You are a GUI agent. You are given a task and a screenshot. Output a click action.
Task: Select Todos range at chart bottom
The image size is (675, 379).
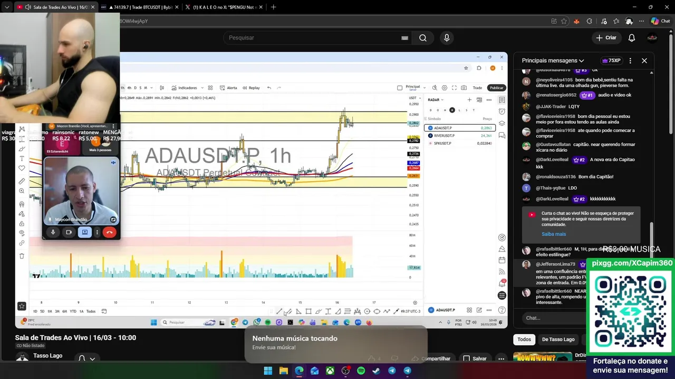(x=91, y=311)
